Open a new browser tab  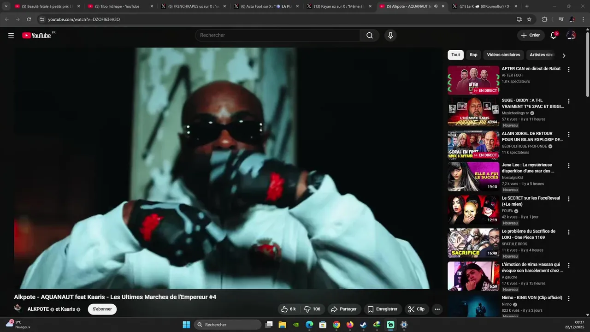527,6
